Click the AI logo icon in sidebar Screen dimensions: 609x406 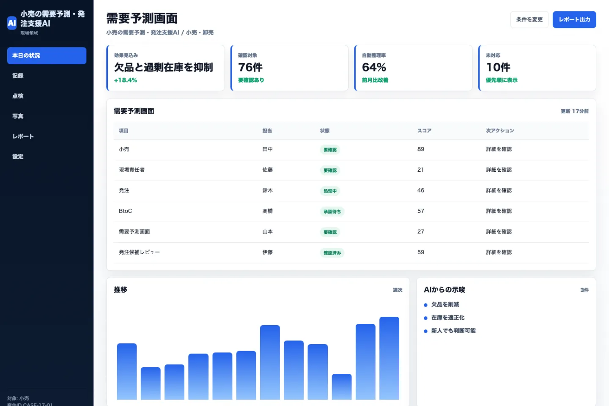pos(12,23)
